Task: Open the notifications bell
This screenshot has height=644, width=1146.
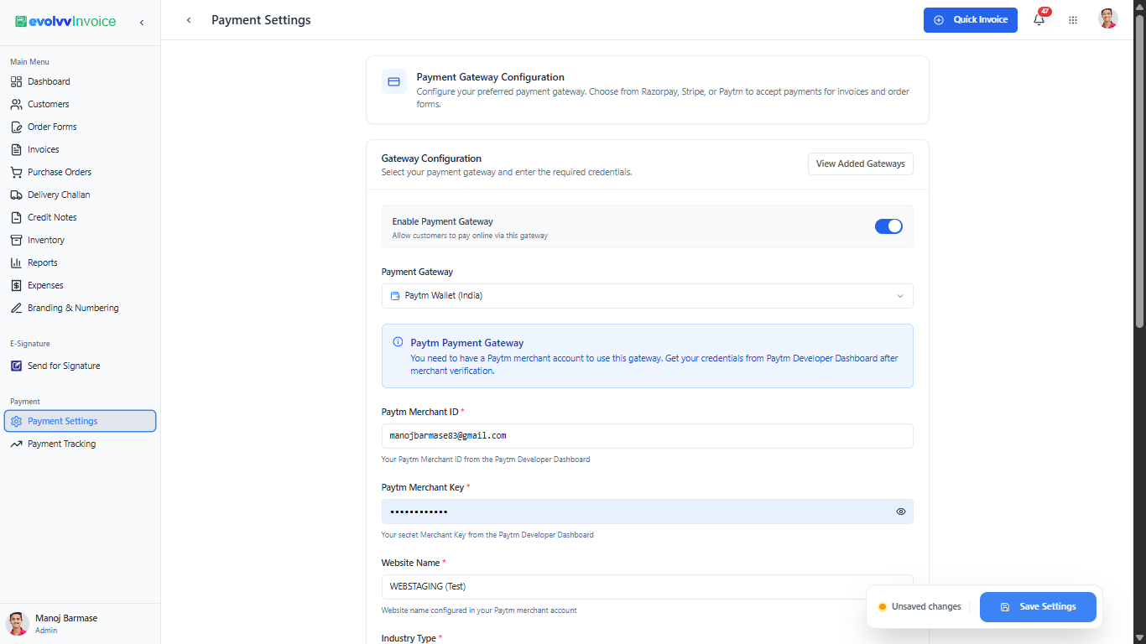Action: [x=1039, y=20]
